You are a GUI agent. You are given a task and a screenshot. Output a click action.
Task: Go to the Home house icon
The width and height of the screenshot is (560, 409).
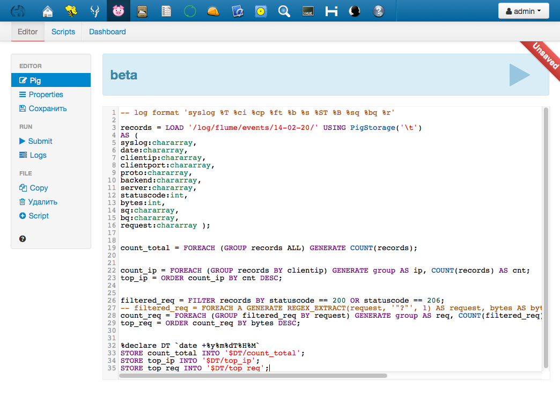click(x=48, y=11)
